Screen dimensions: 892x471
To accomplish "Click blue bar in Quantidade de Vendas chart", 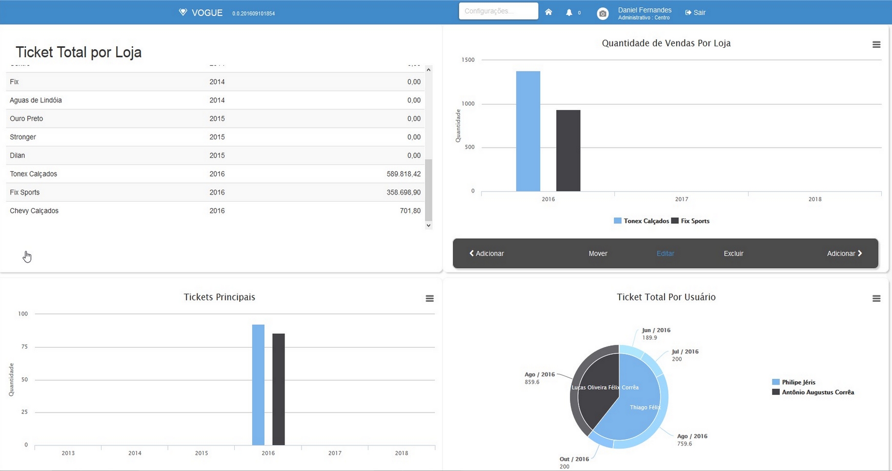I will 528,131.
